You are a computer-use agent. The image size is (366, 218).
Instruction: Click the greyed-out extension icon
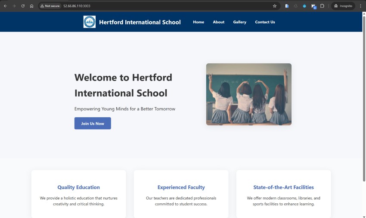pos(295,6)
